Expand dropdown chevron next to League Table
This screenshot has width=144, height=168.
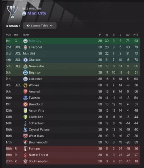click(51, 26)
